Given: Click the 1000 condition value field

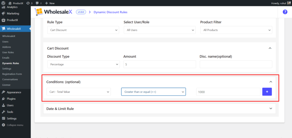Looking at the screenshot, I should (228, 92).
